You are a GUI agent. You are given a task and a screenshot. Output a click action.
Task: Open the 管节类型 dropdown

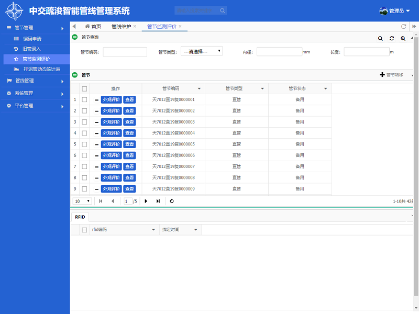(x=202, y=51)
